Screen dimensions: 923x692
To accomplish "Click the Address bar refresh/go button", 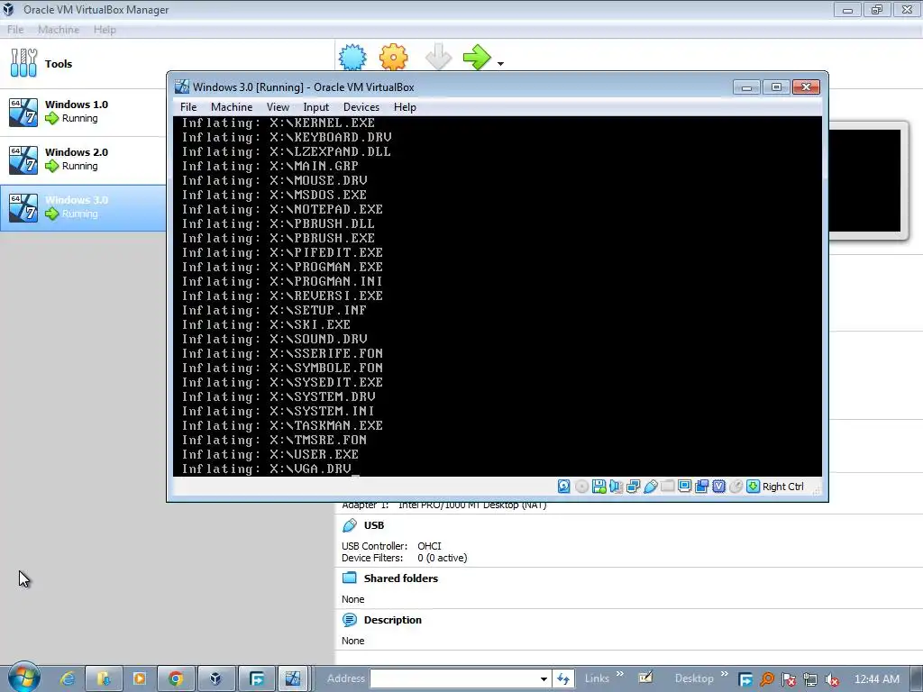I will (563, 678).
